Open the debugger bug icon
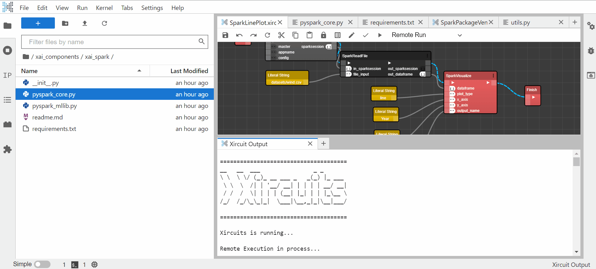This screenshot has width=596, height=269. point(591,50)
